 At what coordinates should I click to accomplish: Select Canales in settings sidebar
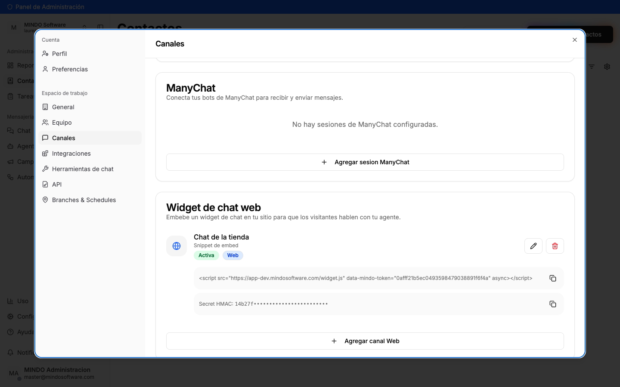[x=90, y=138]
